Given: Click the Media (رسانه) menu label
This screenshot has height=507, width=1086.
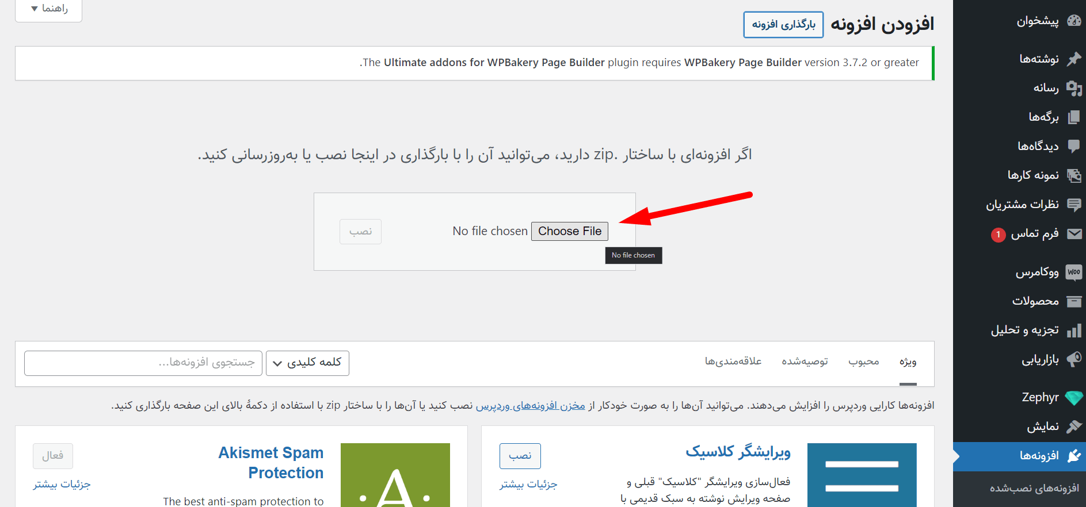Looking at the screenshot, I should tap(1046, 88).
